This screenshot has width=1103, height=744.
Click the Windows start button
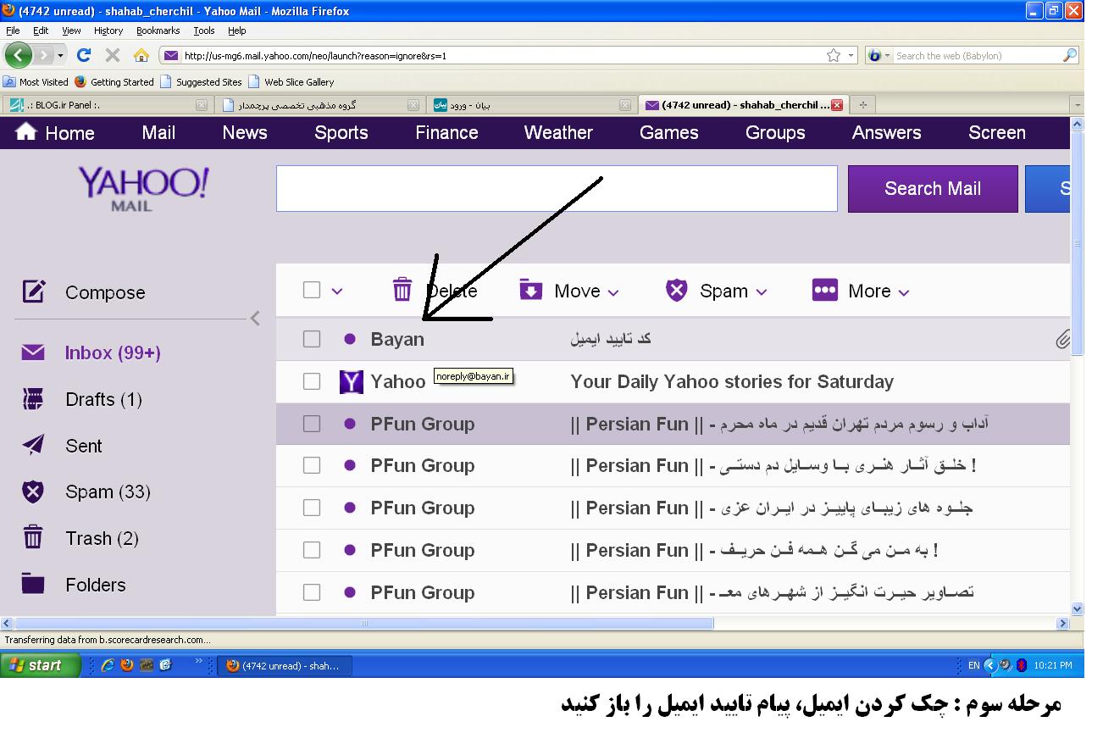pos(40,665)
